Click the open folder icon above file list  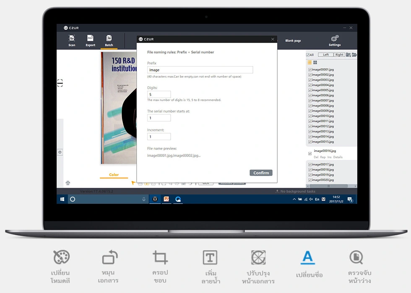click(x=354, y=55)
